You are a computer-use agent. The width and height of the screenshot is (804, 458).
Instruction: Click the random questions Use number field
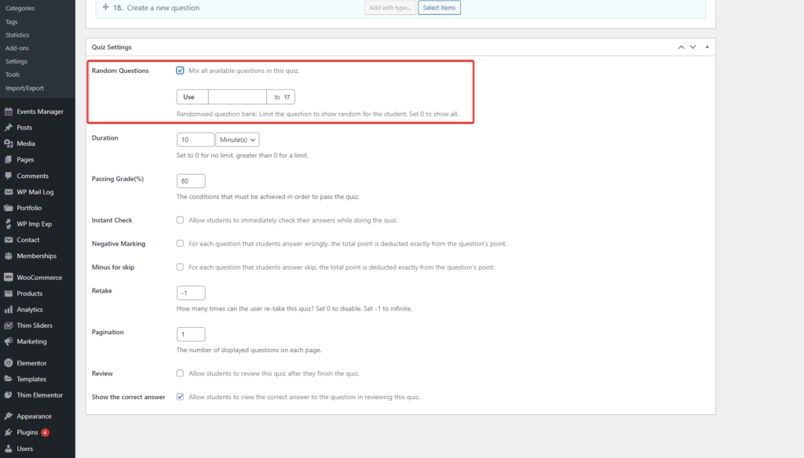pos(237,97)
